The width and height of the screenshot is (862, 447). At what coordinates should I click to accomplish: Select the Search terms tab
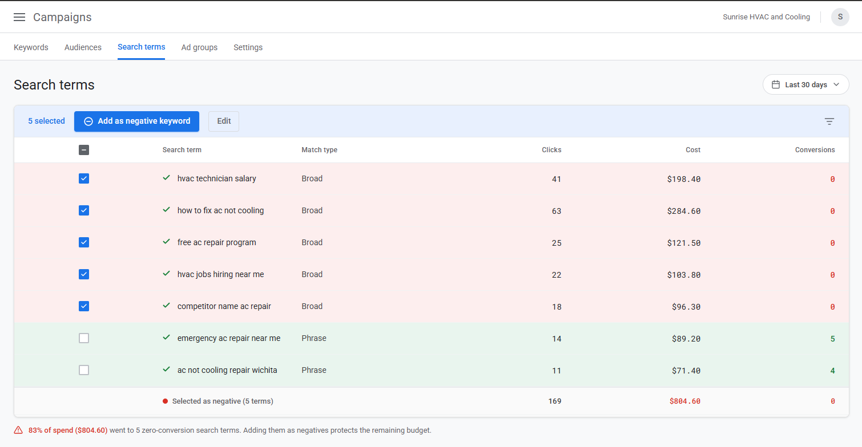(142, 47)
